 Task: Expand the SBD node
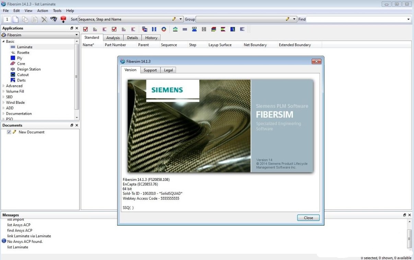click(x=3, y=97)
